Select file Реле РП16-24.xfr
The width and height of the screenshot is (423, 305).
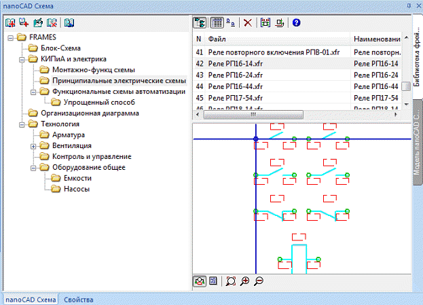coord(235,75)
